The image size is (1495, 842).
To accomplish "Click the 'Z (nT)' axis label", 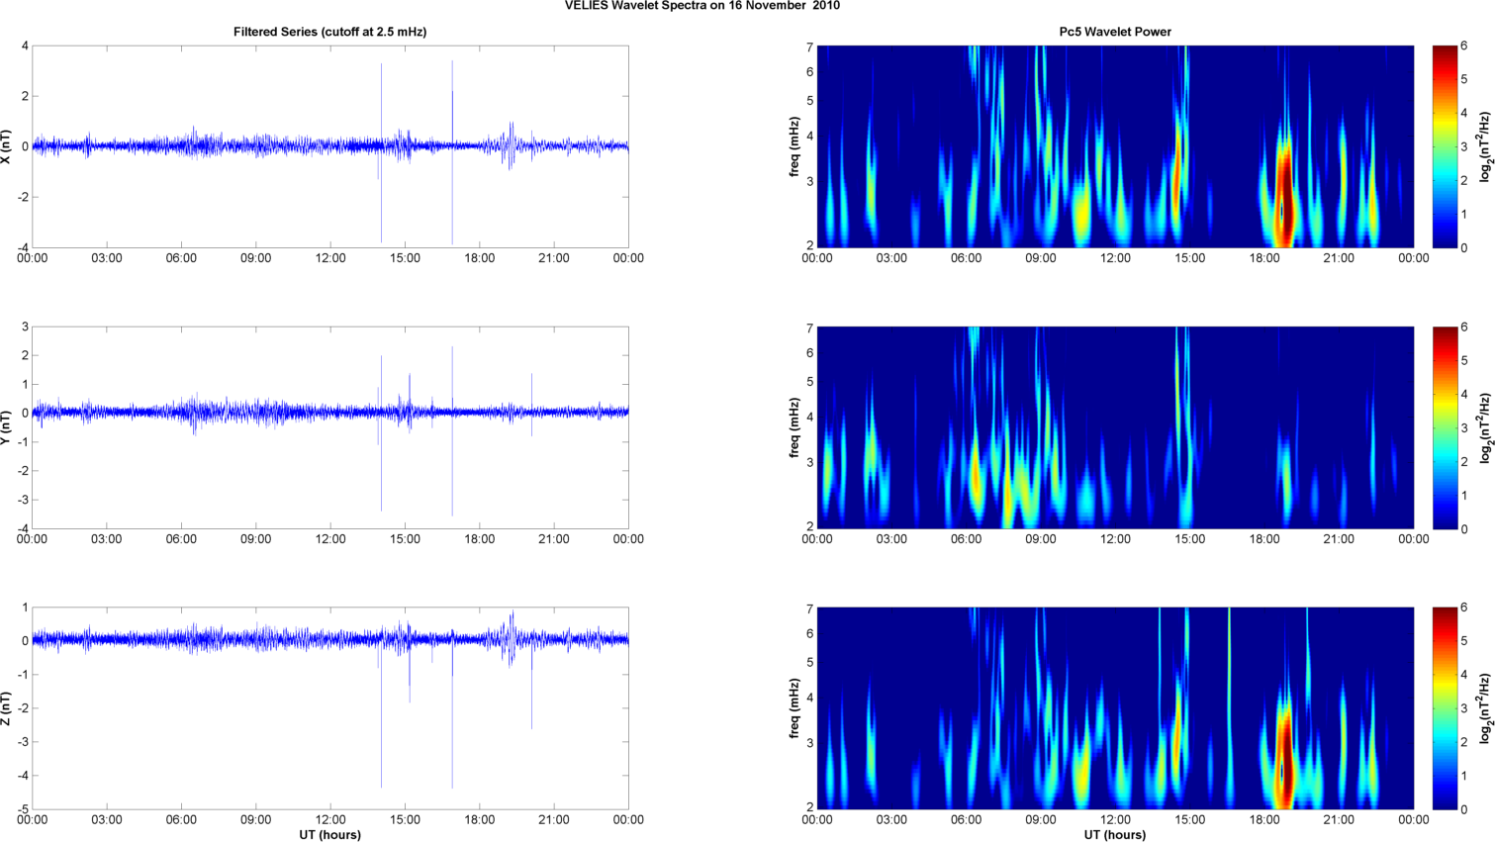I will pos(7,708).
